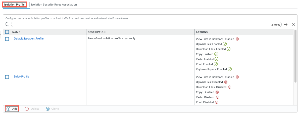The height and width of the screenshot is (116, 300).
Task: Click red X icon beside Default View Files in Isolation
Action: point(237,39)
